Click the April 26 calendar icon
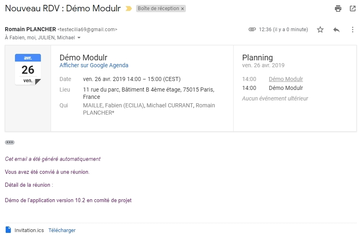The height and width of the screenshot is (241, 362). pyautogui.click(x=28, y=69)
